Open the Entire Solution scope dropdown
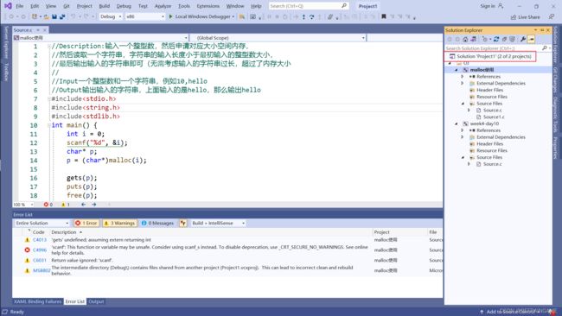Screen dimensions: 562x316 click(42, 223)
